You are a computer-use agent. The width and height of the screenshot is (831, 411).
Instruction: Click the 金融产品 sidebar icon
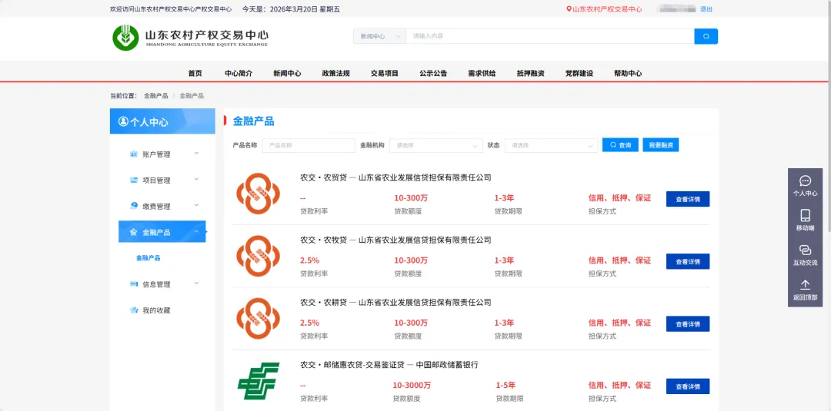tap(134, 232)
